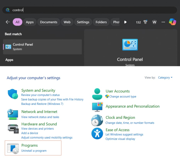
Task: Open Clock and Region category
Action: pos(120,117)
